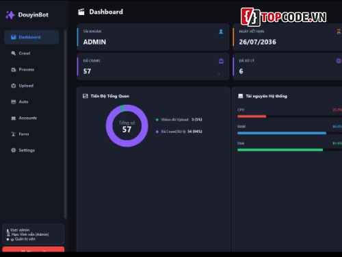Open the Accounts page

pos(31,118)
